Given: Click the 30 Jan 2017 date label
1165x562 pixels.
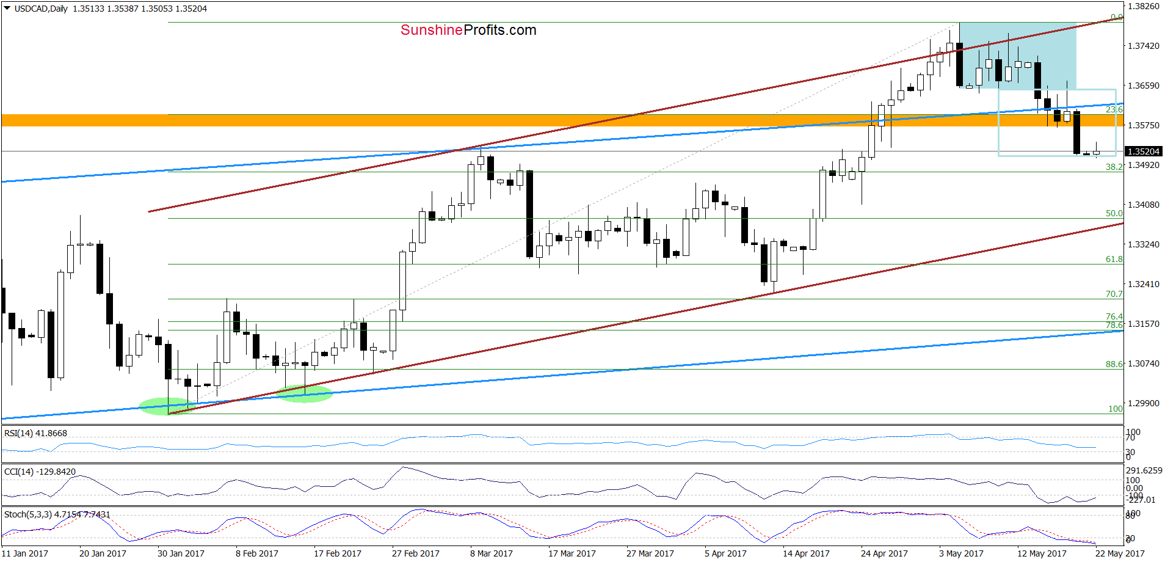Looking at the screenshot, I should [x=181, y=553].
